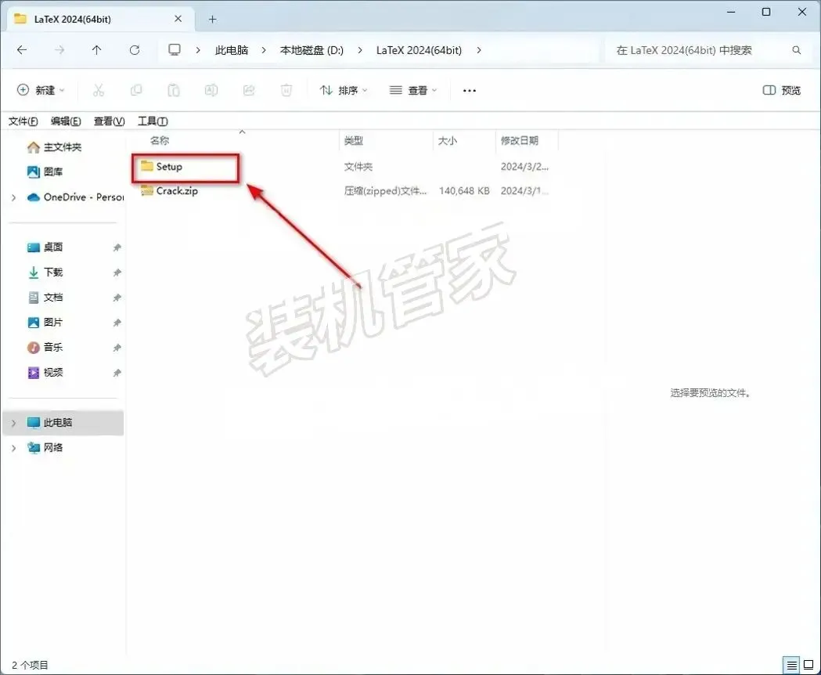Expand the chevron after 此电脑 in the address bar

pyautogui.click(x=264, y=50)
